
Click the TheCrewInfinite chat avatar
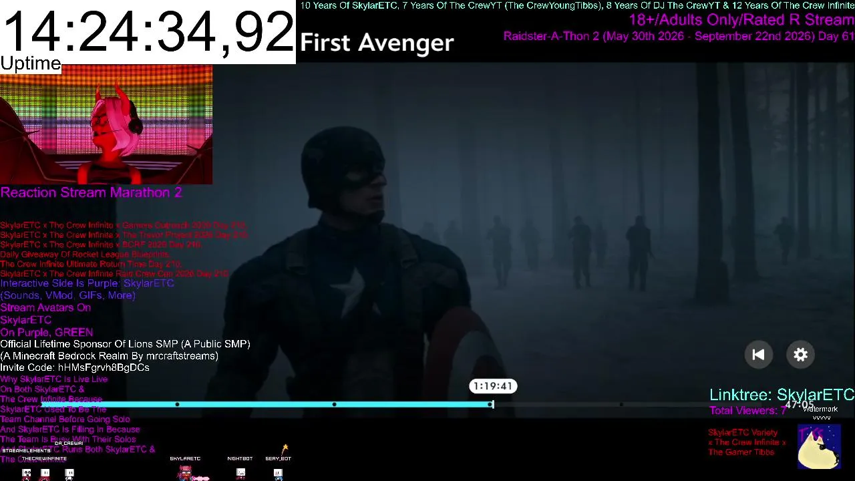[45, 474]
